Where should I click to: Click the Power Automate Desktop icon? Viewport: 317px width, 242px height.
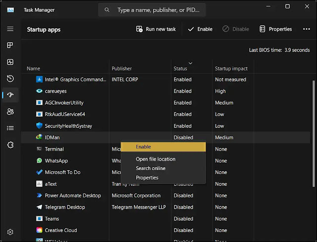(39, 195)
